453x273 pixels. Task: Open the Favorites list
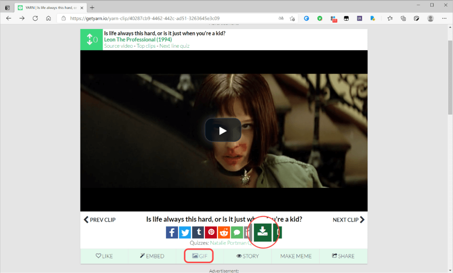(390, 18)
